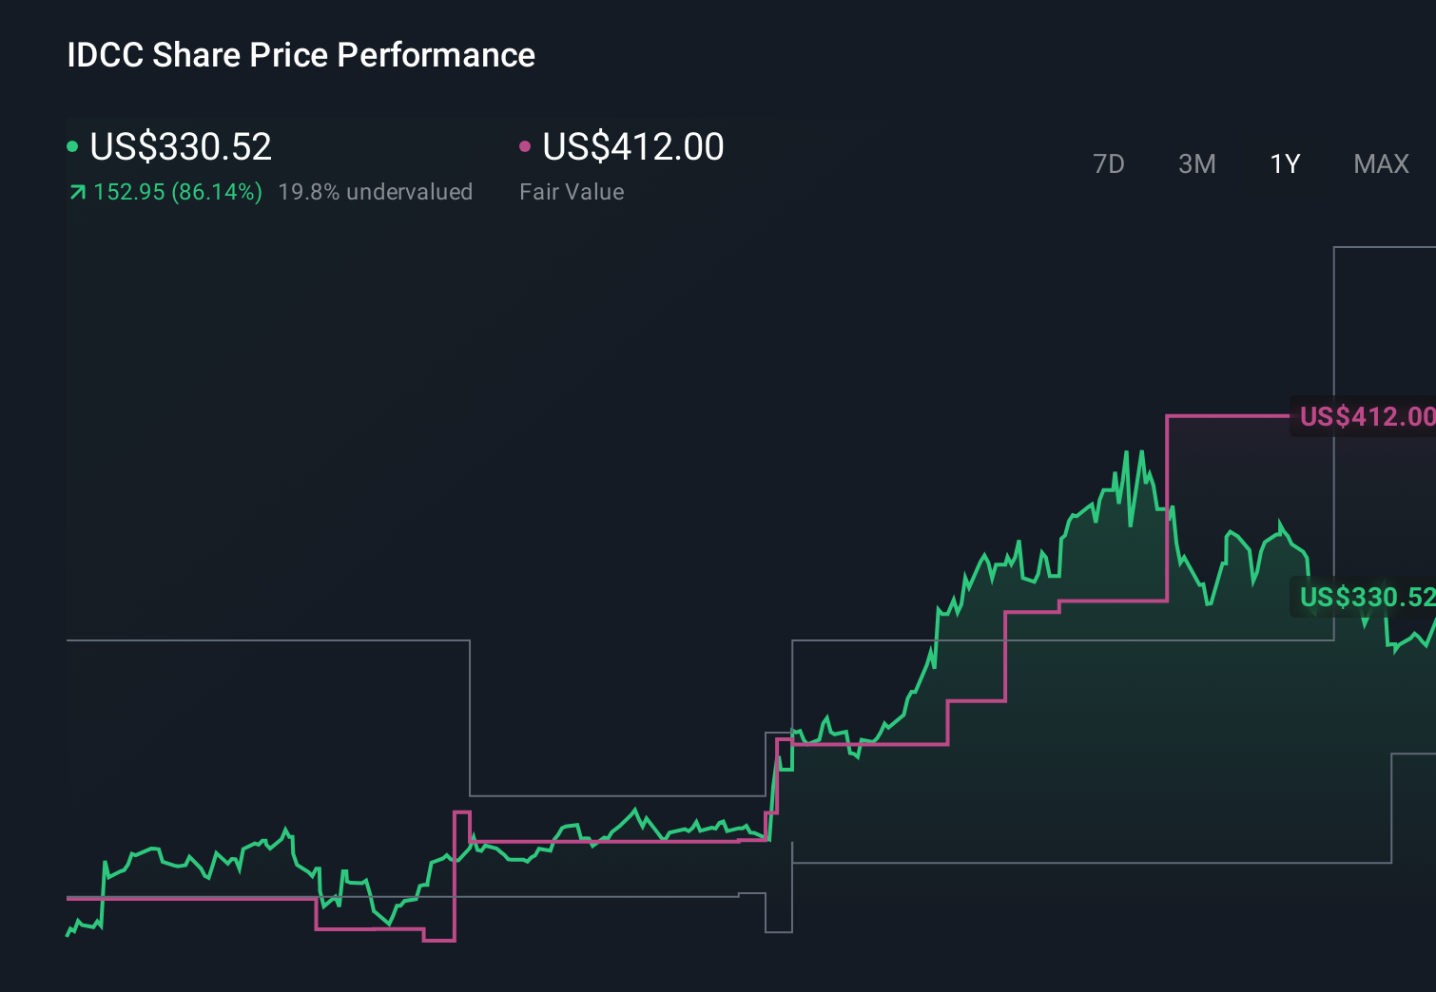
Task: Switch to the 7D time range
Action: [1109, 163]
